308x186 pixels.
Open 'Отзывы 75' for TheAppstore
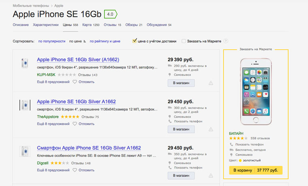coord(90,117)
